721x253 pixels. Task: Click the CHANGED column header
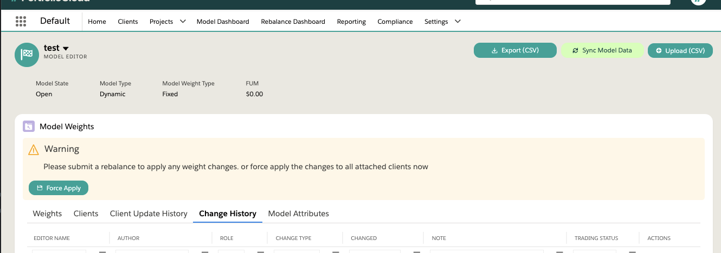coord(364,238)
